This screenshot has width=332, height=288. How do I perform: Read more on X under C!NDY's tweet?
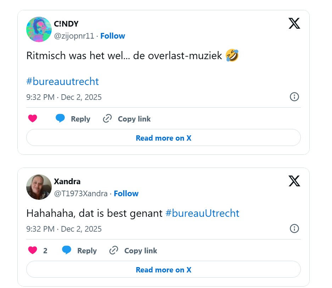pos(163,138)
